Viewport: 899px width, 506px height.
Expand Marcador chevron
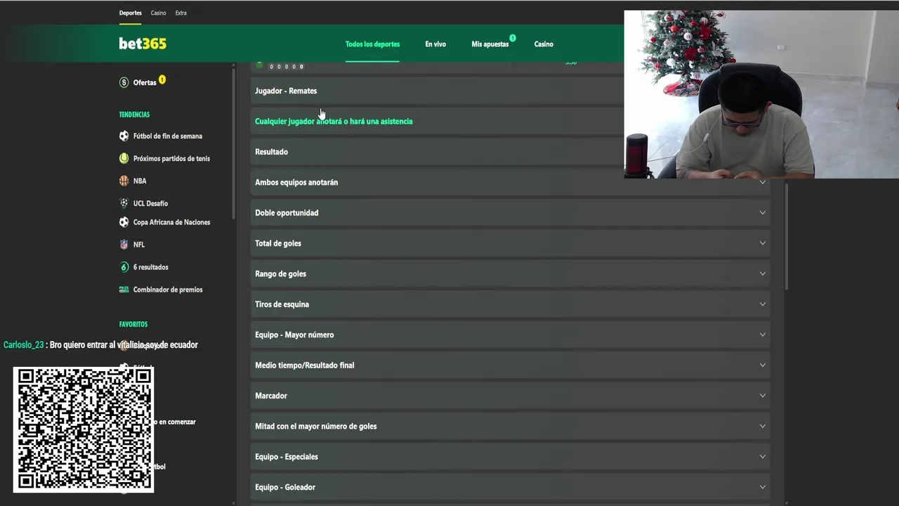click(x=762, y=396)
